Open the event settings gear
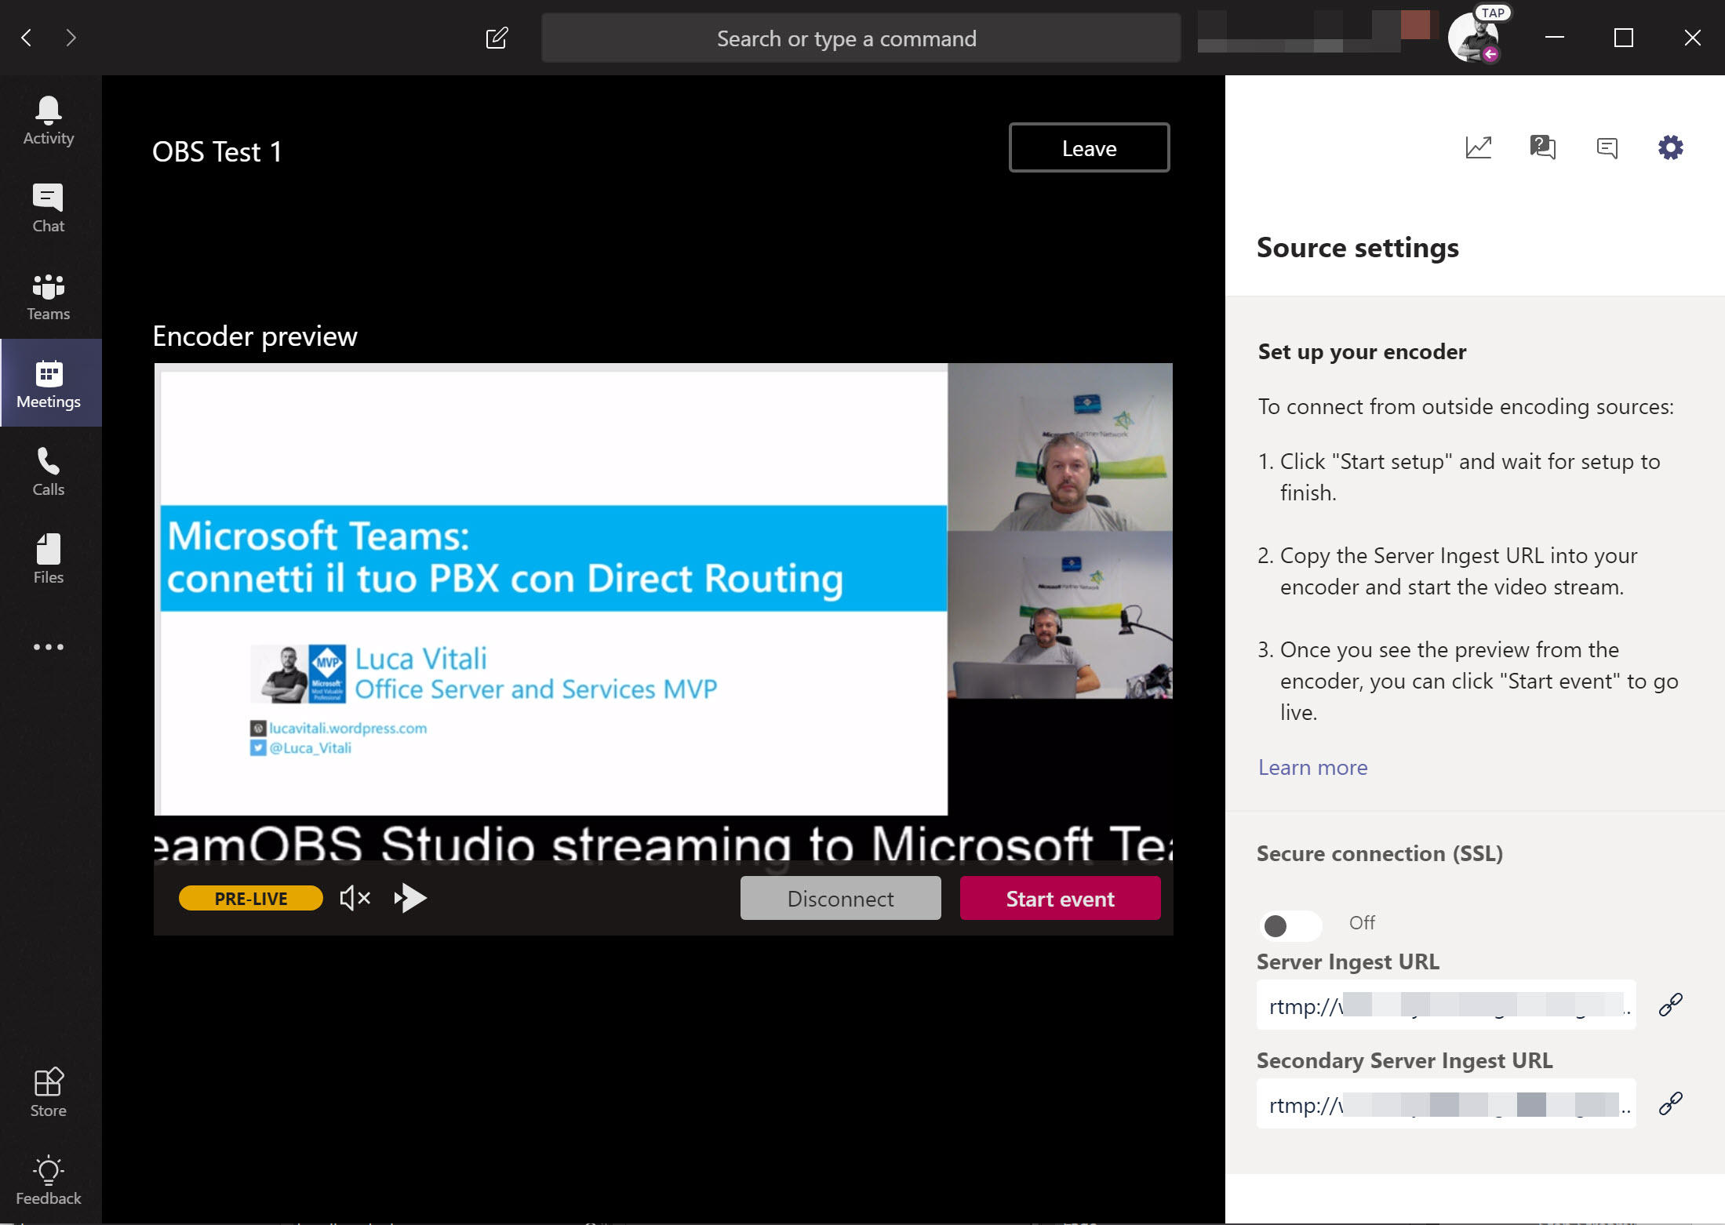Viewport: 1725px width, 1225px height. [1671, 147]
